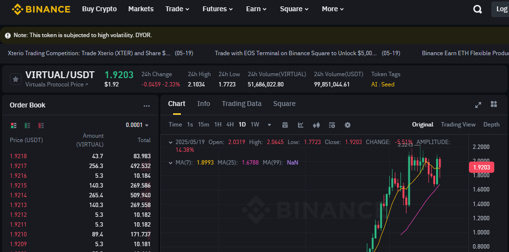This screenshot has height=252, width=509.
Task: Switch to Trading View chart mode
Action: (458, 125)
